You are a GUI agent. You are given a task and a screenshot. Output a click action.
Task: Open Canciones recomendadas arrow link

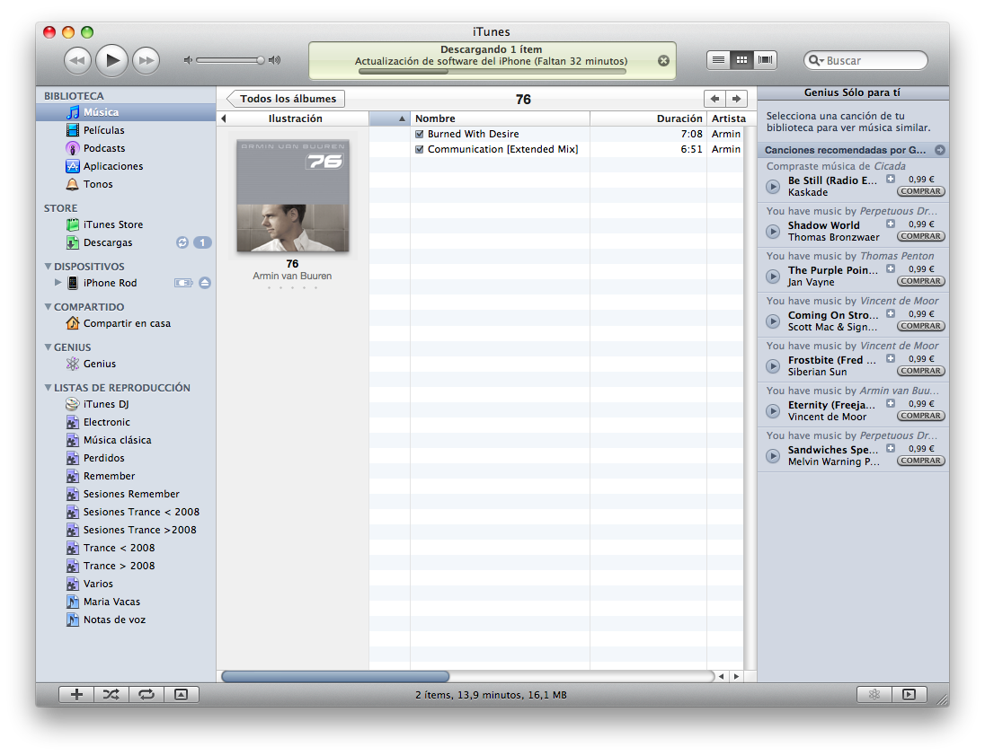(x=940, y=150)
